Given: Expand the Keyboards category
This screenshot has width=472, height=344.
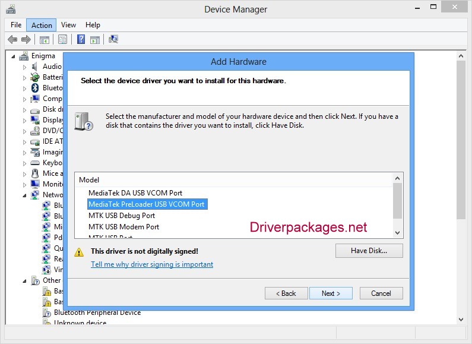Looking at the screenshot, I should (x=25, y=163).
